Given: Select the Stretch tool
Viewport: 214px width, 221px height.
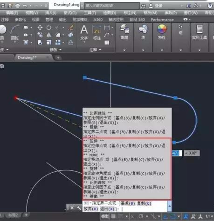Looking at the screenshot, I should (40, 42).
